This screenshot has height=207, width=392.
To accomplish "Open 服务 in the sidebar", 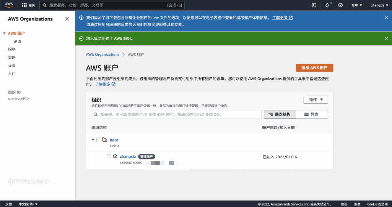I will tap(12, 49).
